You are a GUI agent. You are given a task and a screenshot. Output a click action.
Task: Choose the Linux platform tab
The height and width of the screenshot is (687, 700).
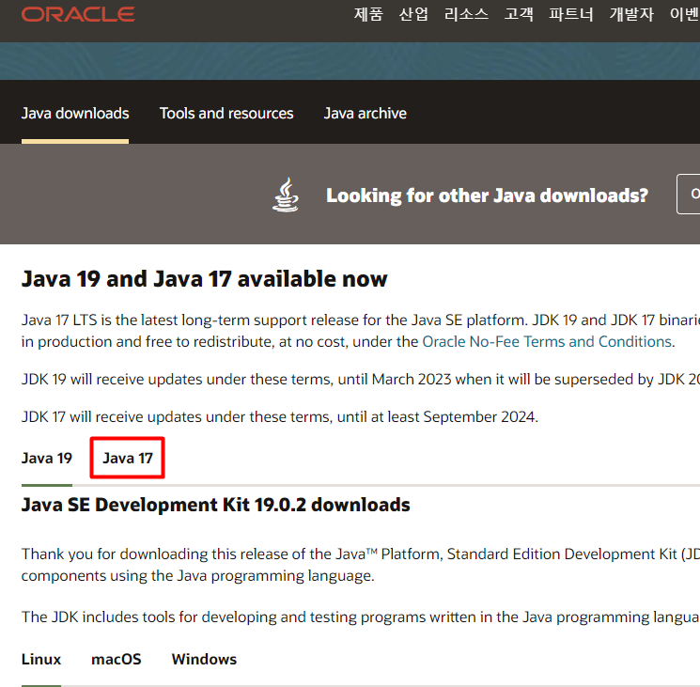click(41, 660)
